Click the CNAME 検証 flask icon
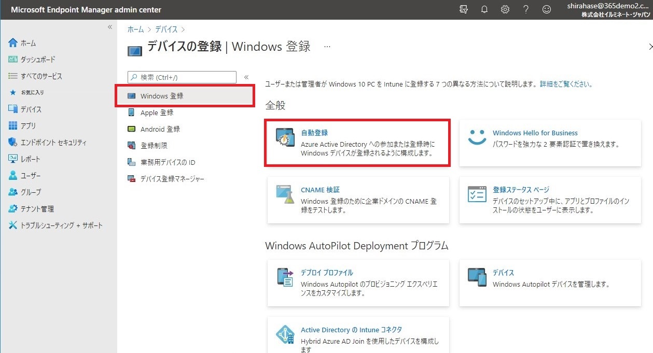The image size is (653, 353). click(x=285, y=194)
